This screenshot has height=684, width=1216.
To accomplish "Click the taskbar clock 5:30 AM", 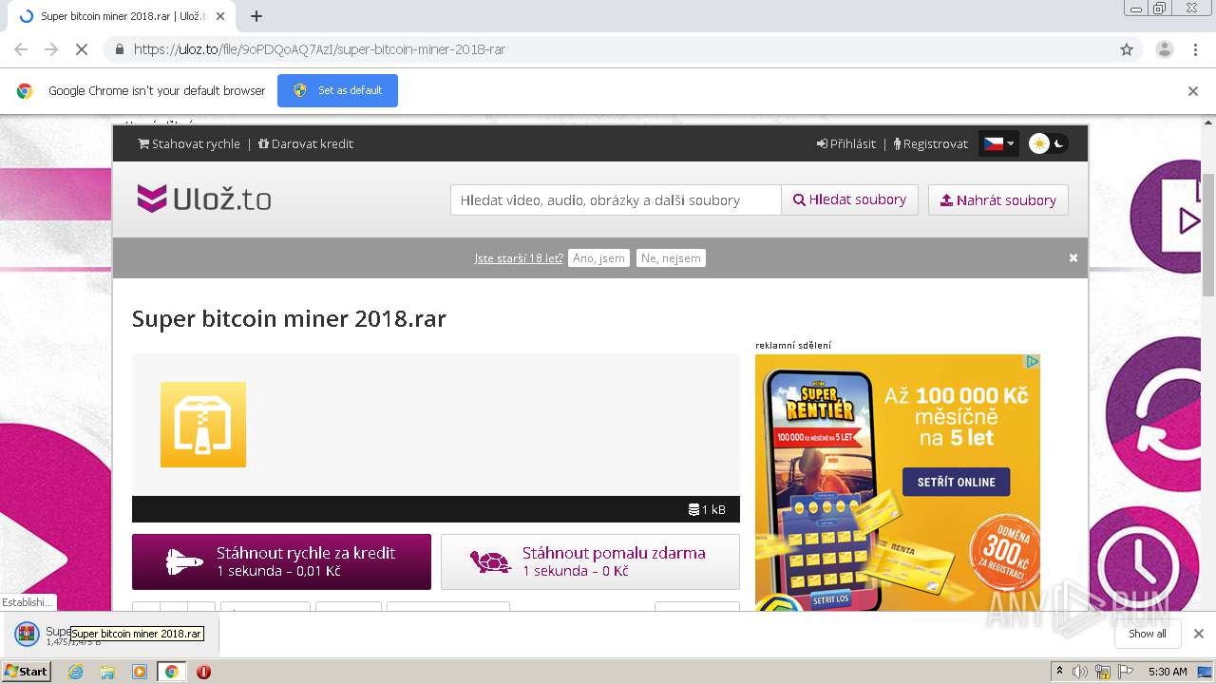I will click(1168, 672).
